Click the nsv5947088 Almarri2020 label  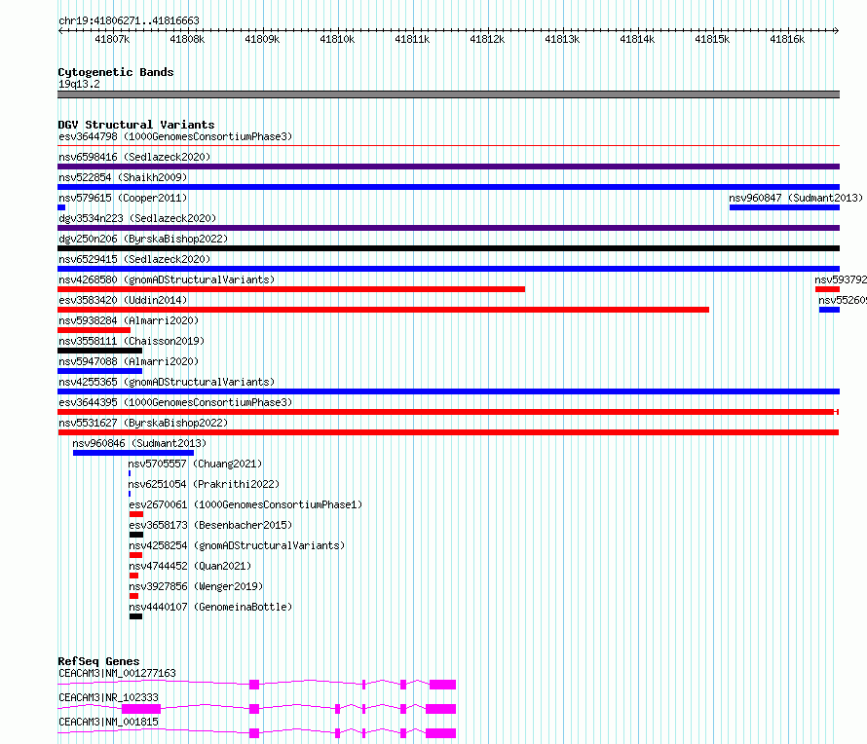tap(129, 361)
